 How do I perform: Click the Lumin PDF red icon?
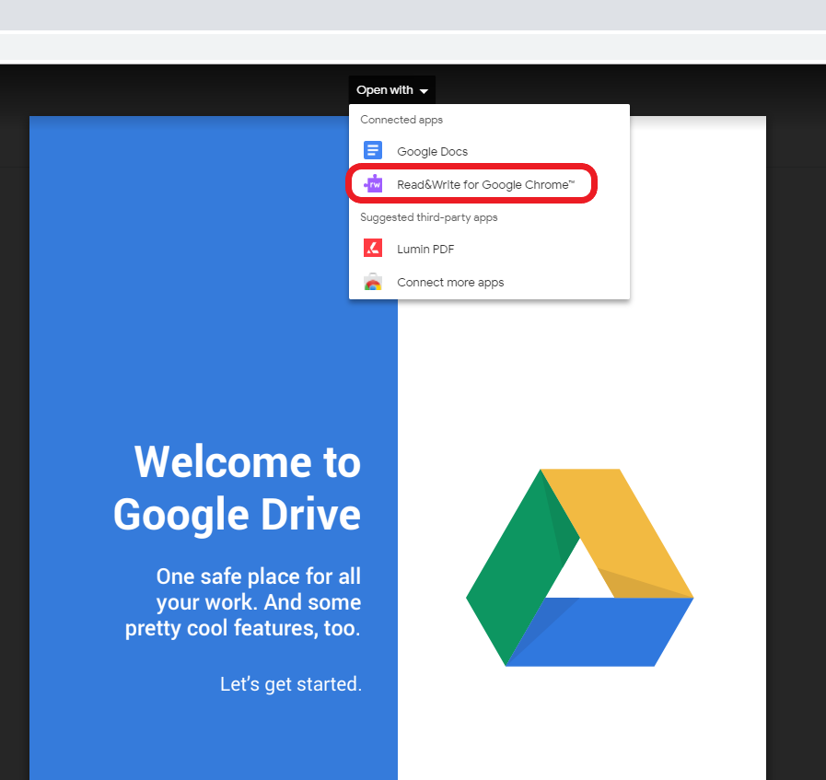click(373, 248)
